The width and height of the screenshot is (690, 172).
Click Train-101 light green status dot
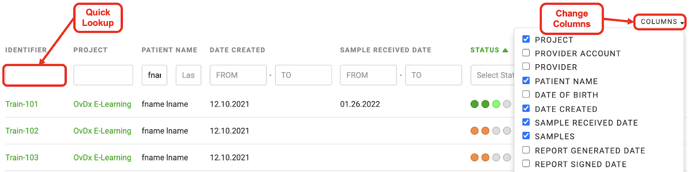(496, 104)
